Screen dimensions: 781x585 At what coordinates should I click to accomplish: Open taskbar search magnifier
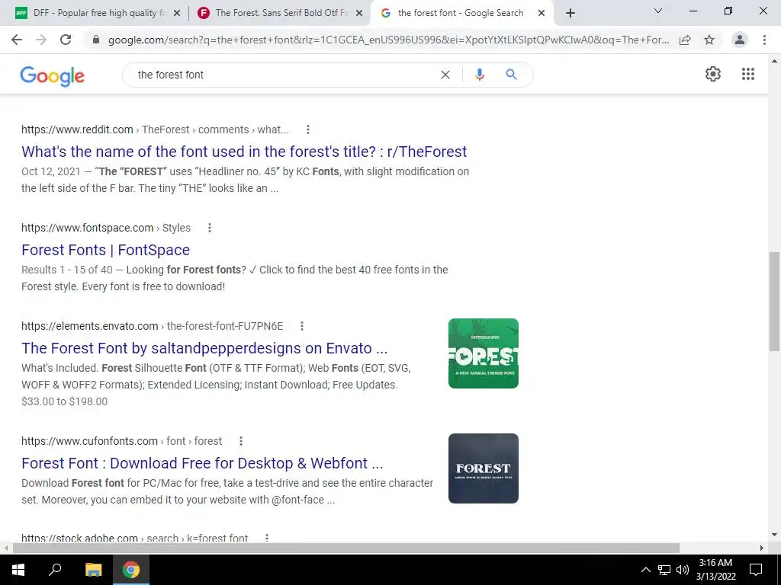(x=55, y=570)
